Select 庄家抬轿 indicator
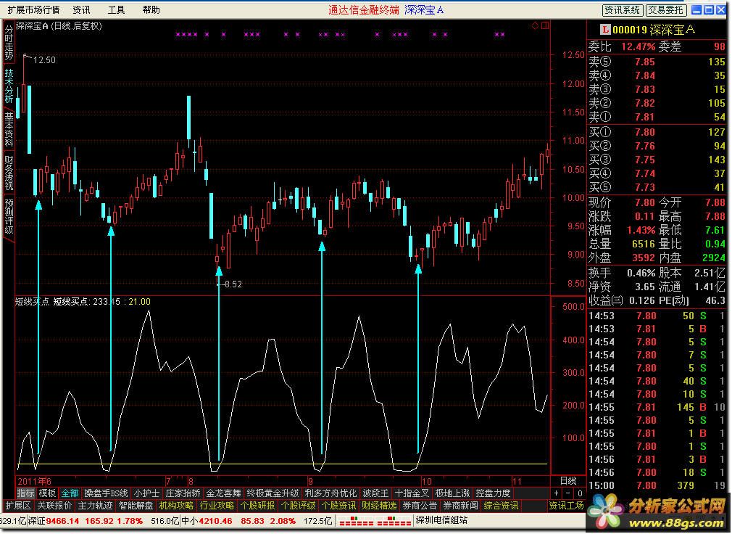 pyautogui.click(x=183, y=493)
